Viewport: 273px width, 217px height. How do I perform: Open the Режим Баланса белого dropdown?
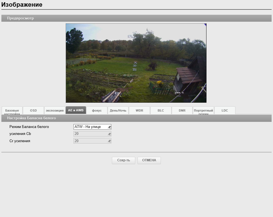92,127
